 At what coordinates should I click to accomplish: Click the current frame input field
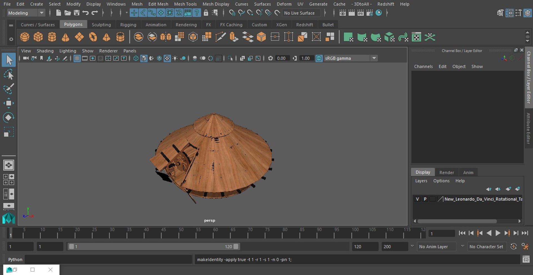point(442,233)
